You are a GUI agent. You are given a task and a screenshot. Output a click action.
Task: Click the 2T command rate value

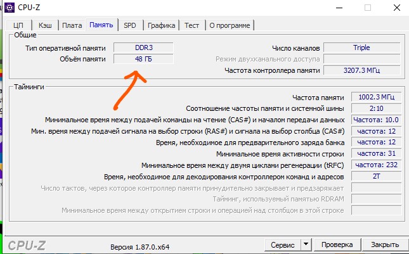click(376, 176)
